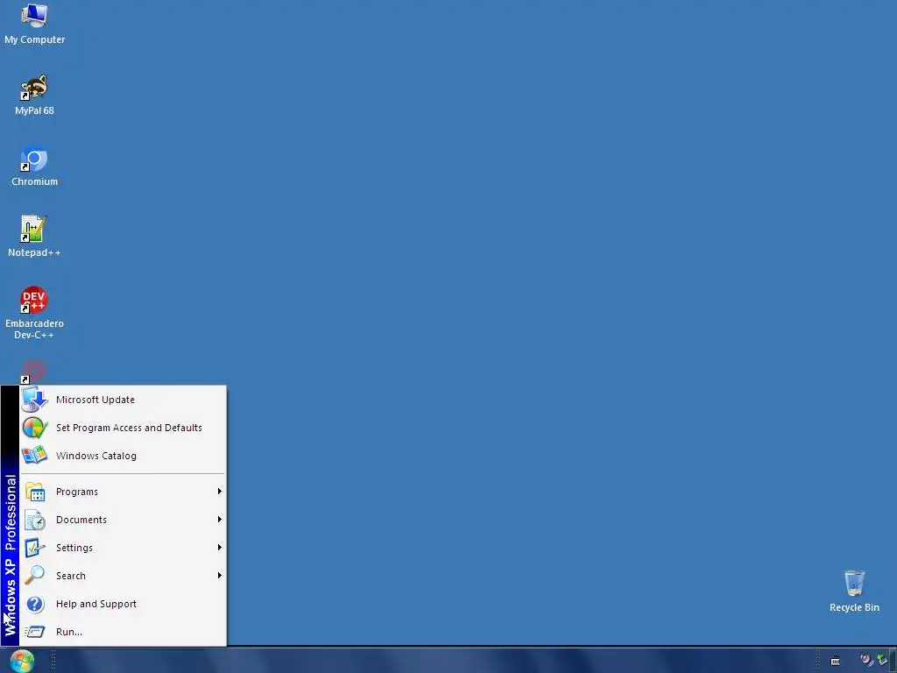897x673 pixels.
Task: Open the Run... dialog entry
Action: click(x=123, y=632)
